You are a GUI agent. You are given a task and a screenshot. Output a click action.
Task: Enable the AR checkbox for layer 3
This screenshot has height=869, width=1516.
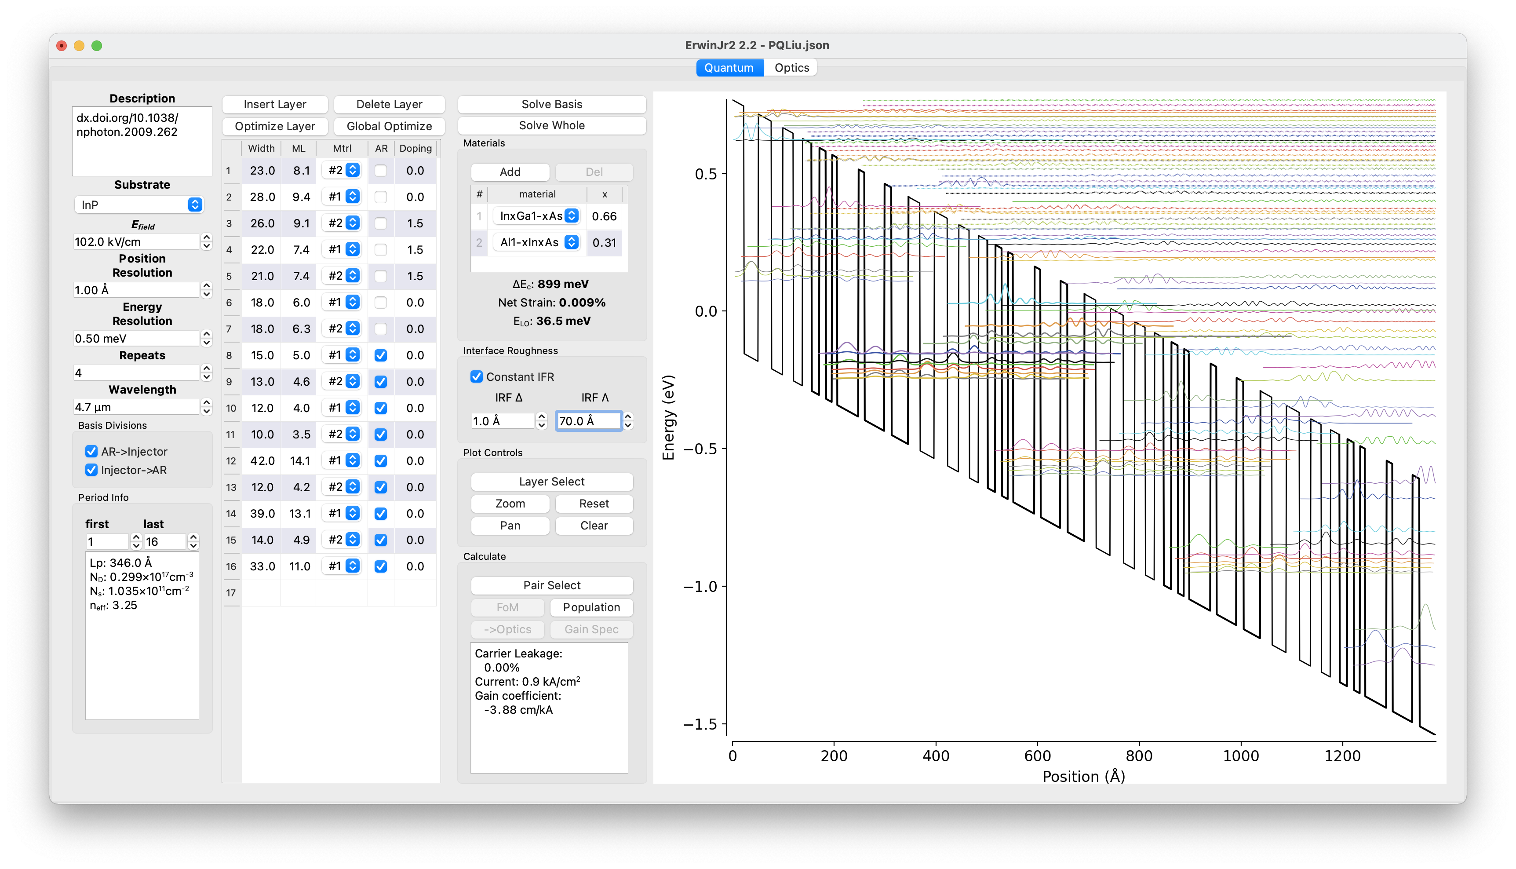(x=381, y=223)
